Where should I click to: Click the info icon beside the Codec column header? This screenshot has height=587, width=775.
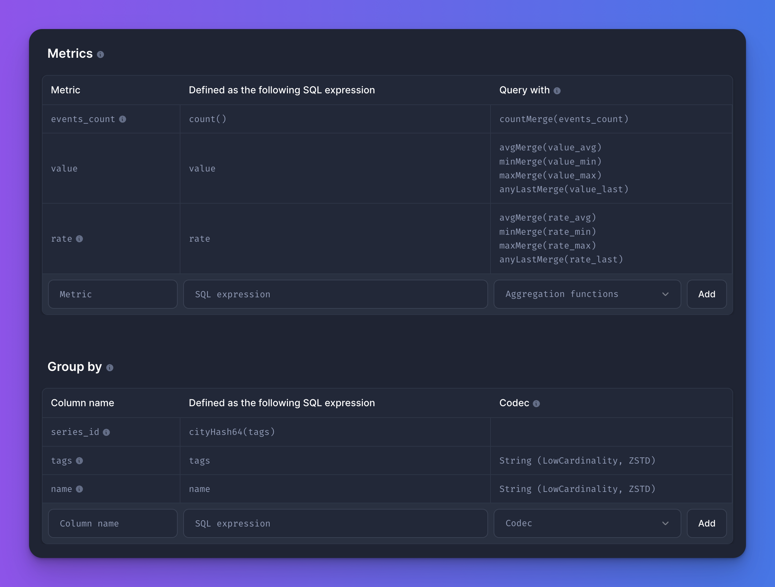(537, 403)
